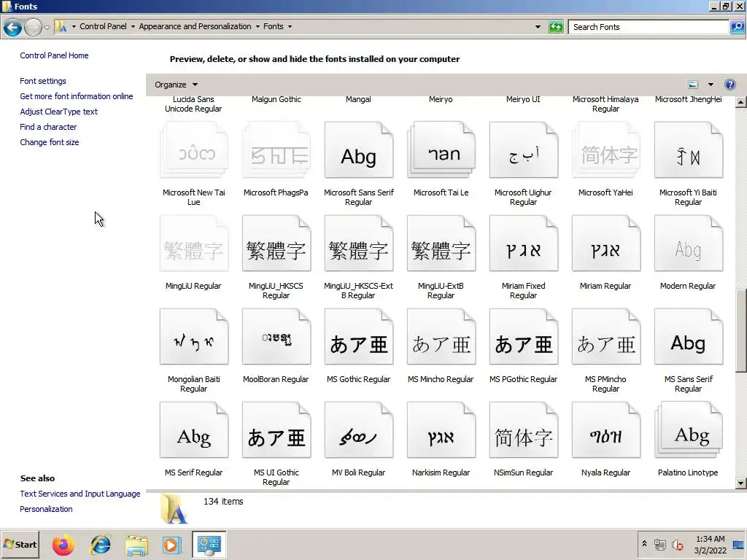Click inside the Search Fonts box

pyautogui.click(x=649, y=27)
